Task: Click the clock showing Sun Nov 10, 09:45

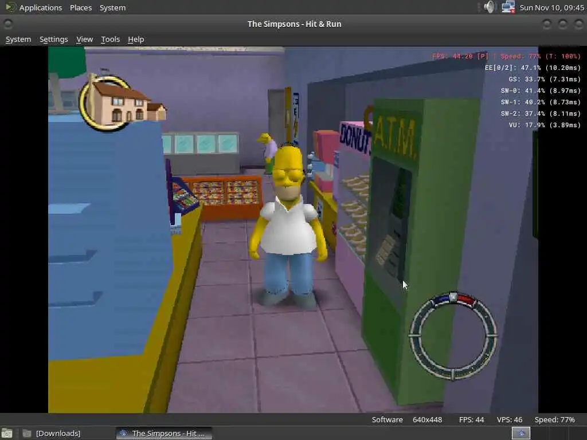Action: 551,7
